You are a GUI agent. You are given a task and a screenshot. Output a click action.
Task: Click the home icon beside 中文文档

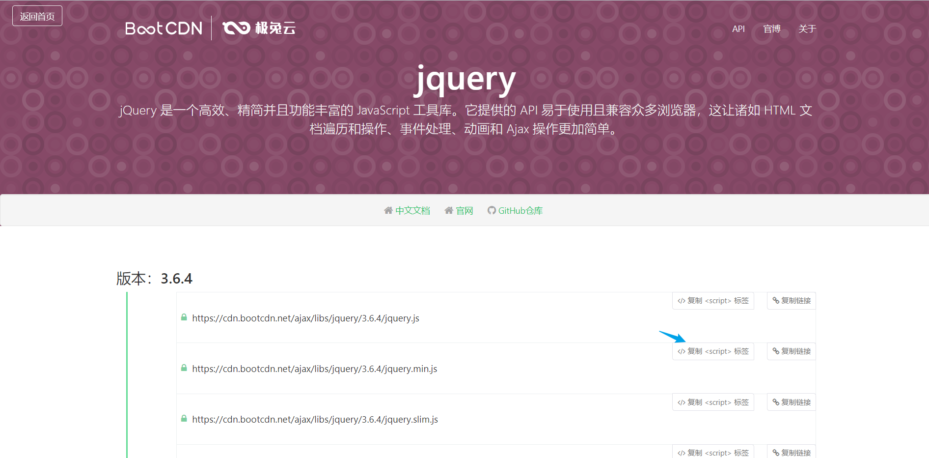click(x=388, y=210)
